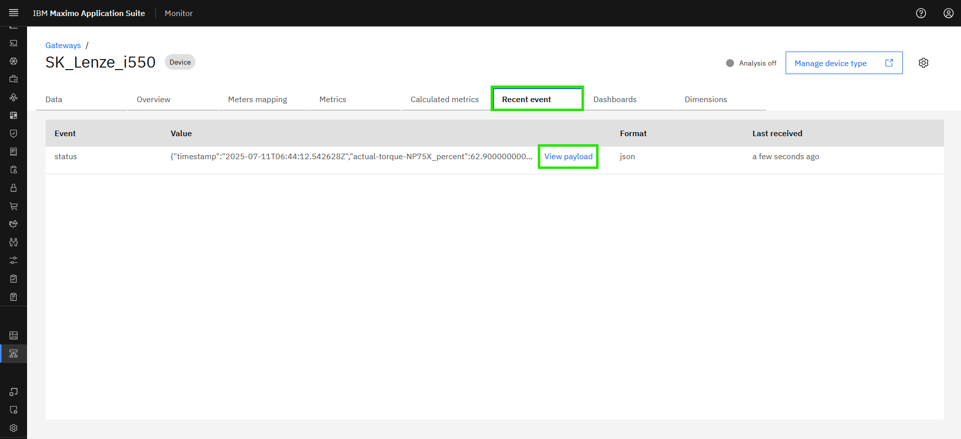Click the Format column header

633,133
